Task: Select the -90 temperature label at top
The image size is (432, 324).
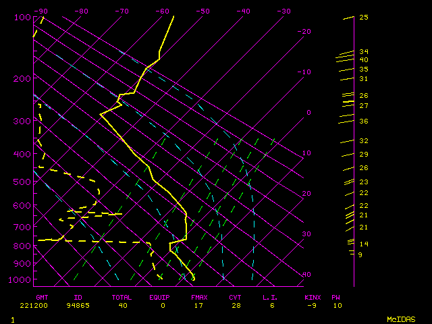Action: coord(41,11)
